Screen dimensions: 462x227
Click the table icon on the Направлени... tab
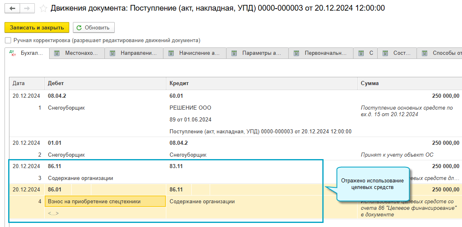pos(112,53)
